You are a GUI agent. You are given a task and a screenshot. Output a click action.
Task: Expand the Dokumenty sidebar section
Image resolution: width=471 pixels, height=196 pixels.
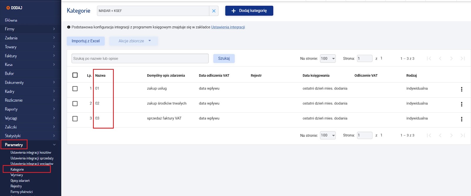(x=31, y=82)
